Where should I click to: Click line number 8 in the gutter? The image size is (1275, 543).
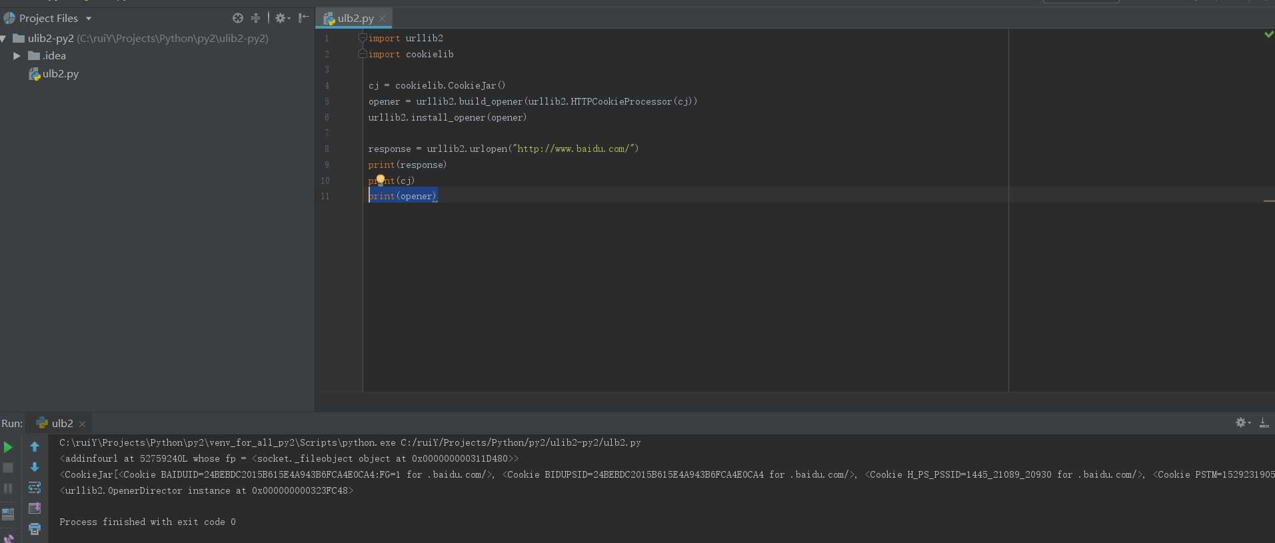327,149
